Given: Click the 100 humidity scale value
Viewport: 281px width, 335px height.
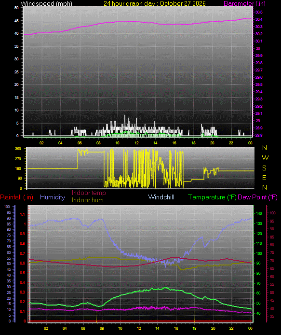Looking at the screenshot, I should 7,207.
